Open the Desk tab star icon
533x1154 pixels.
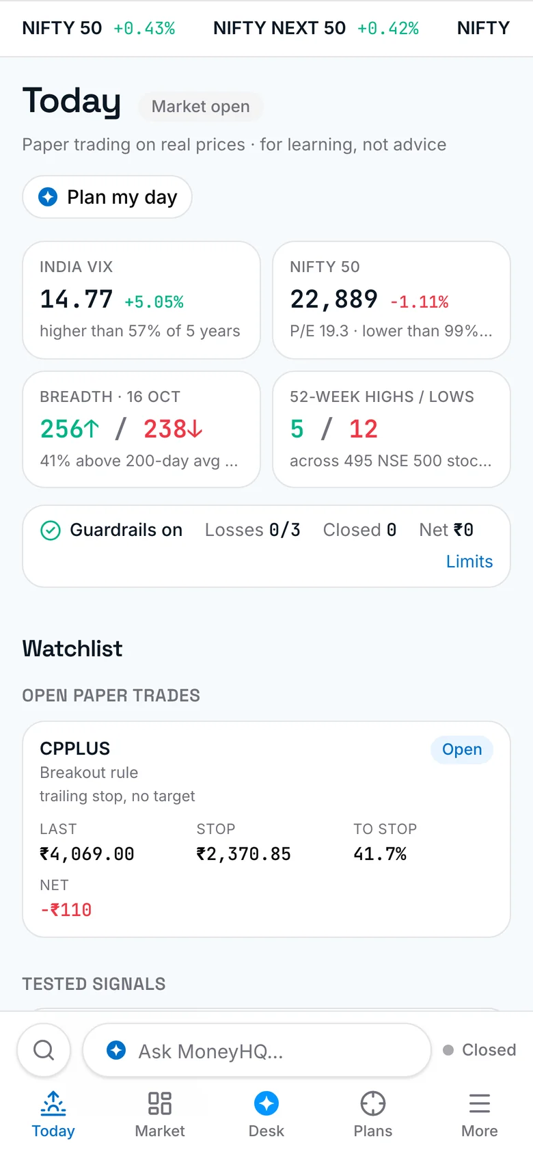[x=266, y=1103]
